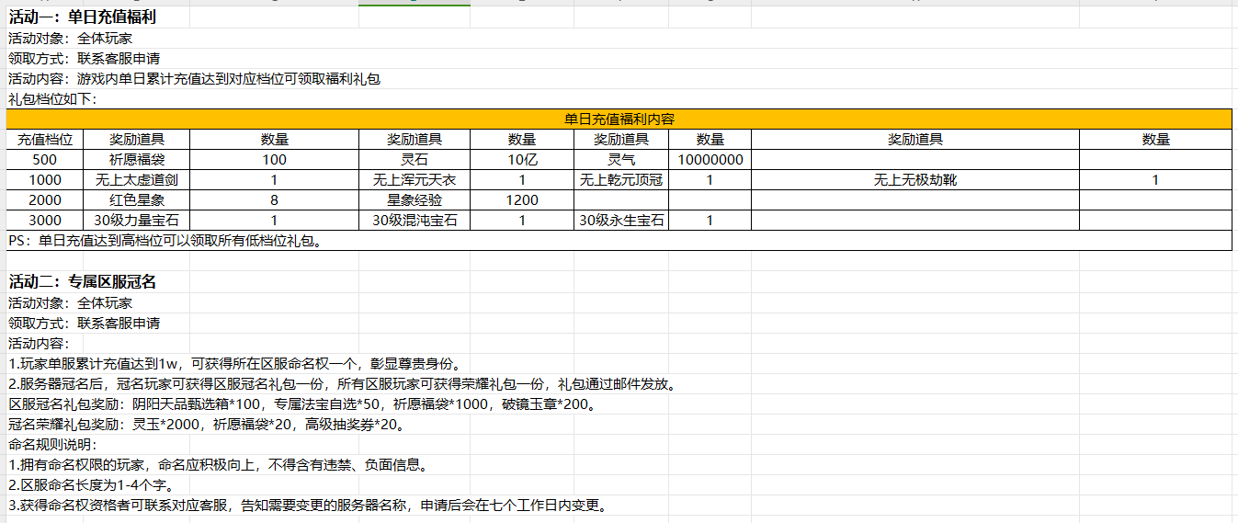Click the 充值档位 column header cell

point(45,140)
